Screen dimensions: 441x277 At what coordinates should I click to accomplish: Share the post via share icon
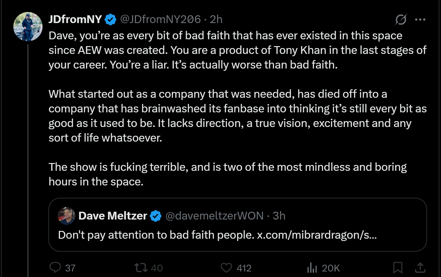[x=420, y=268]
